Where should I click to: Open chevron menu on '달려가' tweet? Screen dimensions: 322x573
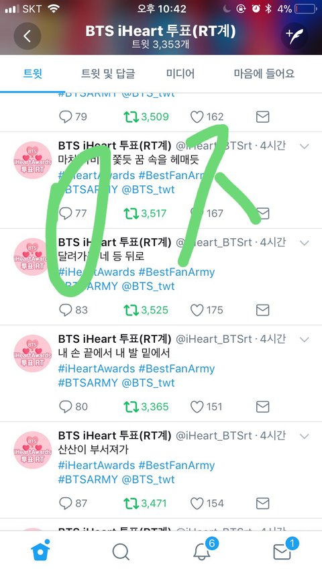(304, 243)
